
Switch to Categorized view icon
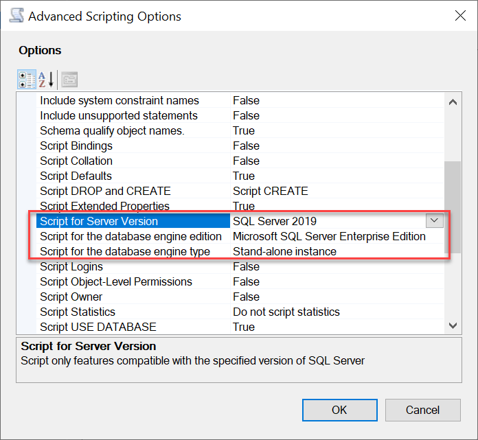coord(27,80)
